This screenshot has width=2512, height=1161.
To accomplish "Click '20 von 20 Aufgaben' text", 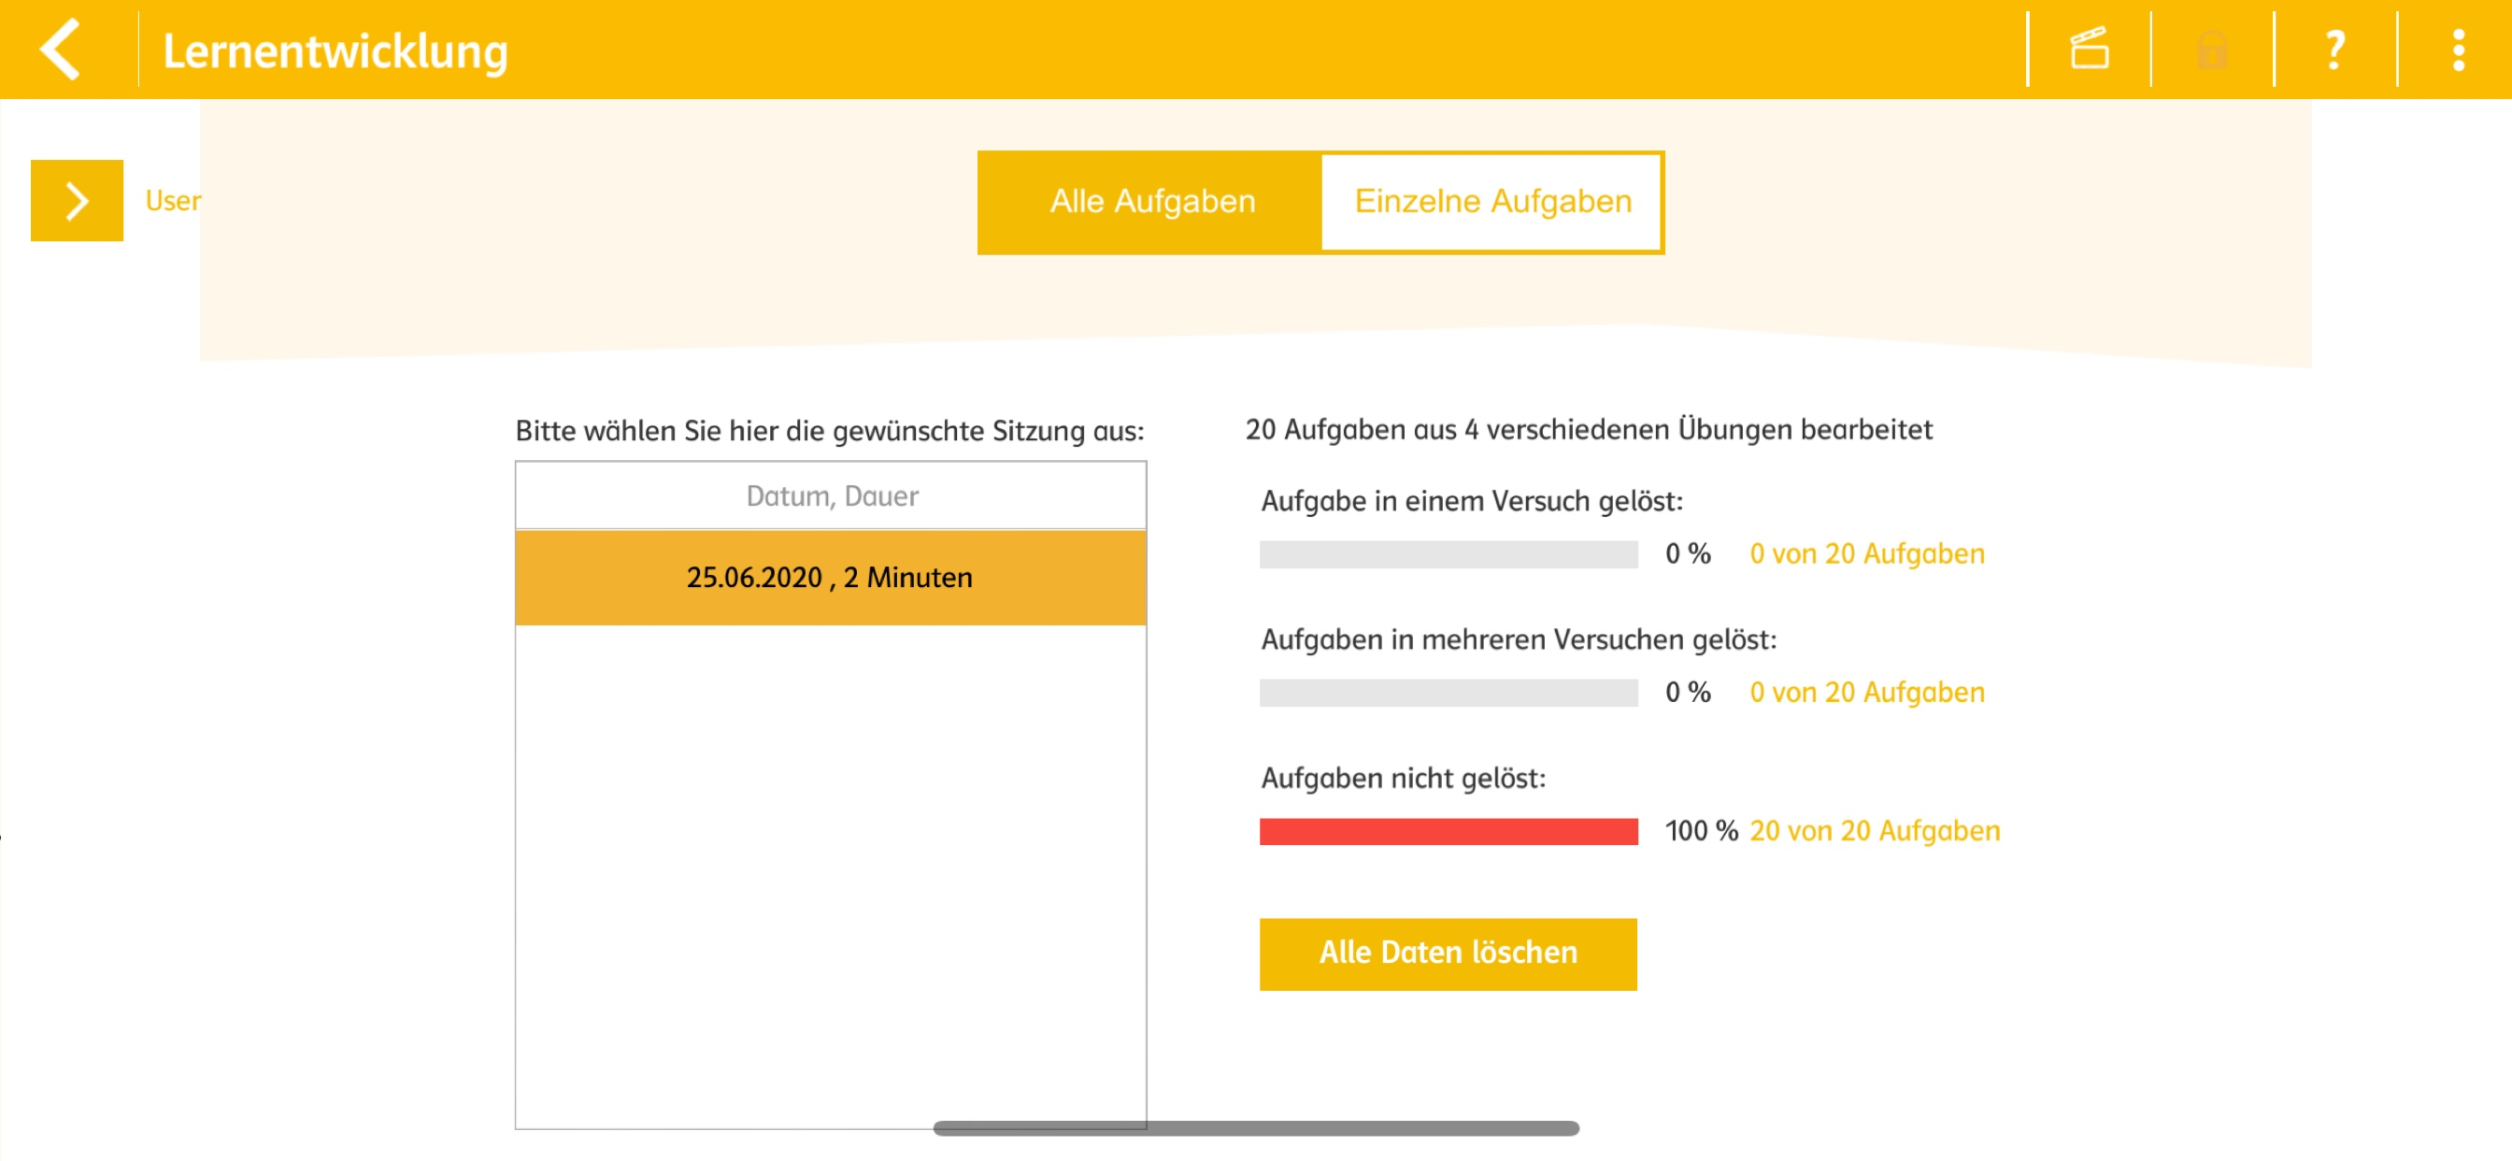I will [x=1875, y=831].
